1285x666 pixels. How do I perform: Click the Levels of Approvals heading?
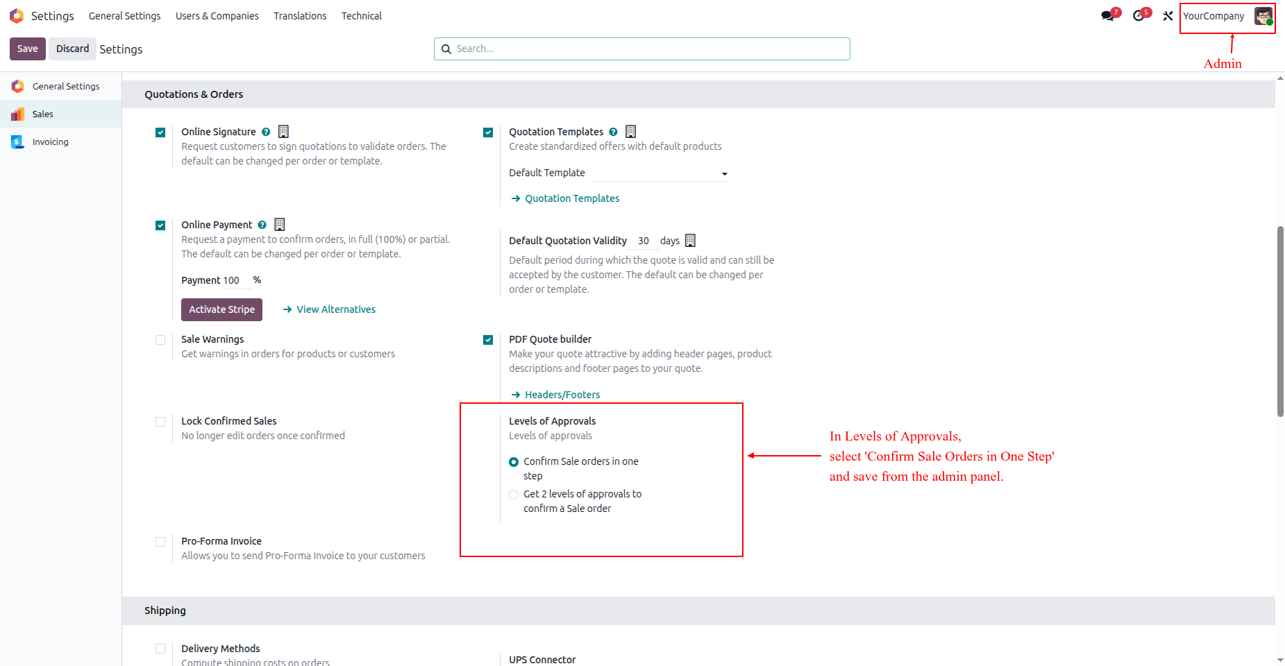pyautogui.click(x=552, y=421)
